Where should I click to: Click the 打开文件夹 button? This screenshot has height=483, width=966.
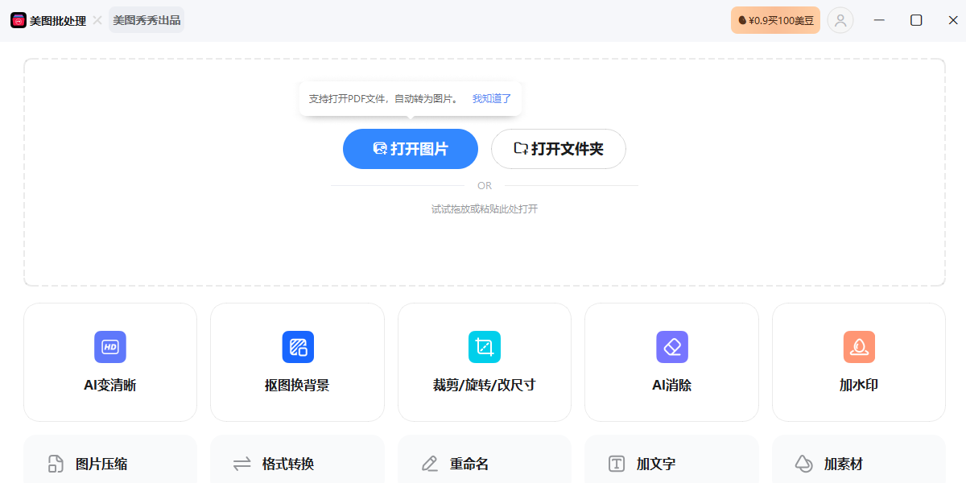pos(559,149)
